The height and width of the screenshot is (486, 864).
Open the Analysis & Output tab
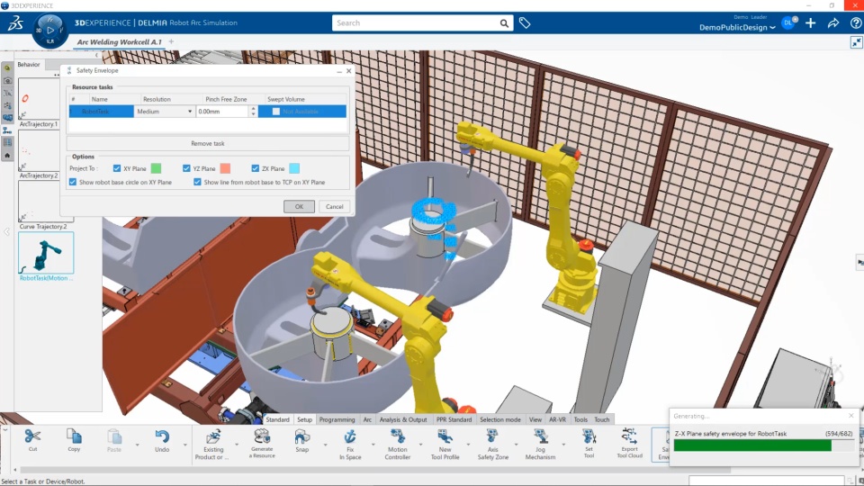(403, 419)
